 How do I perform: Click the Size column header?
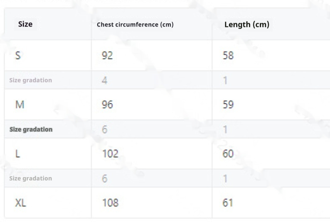25,24
